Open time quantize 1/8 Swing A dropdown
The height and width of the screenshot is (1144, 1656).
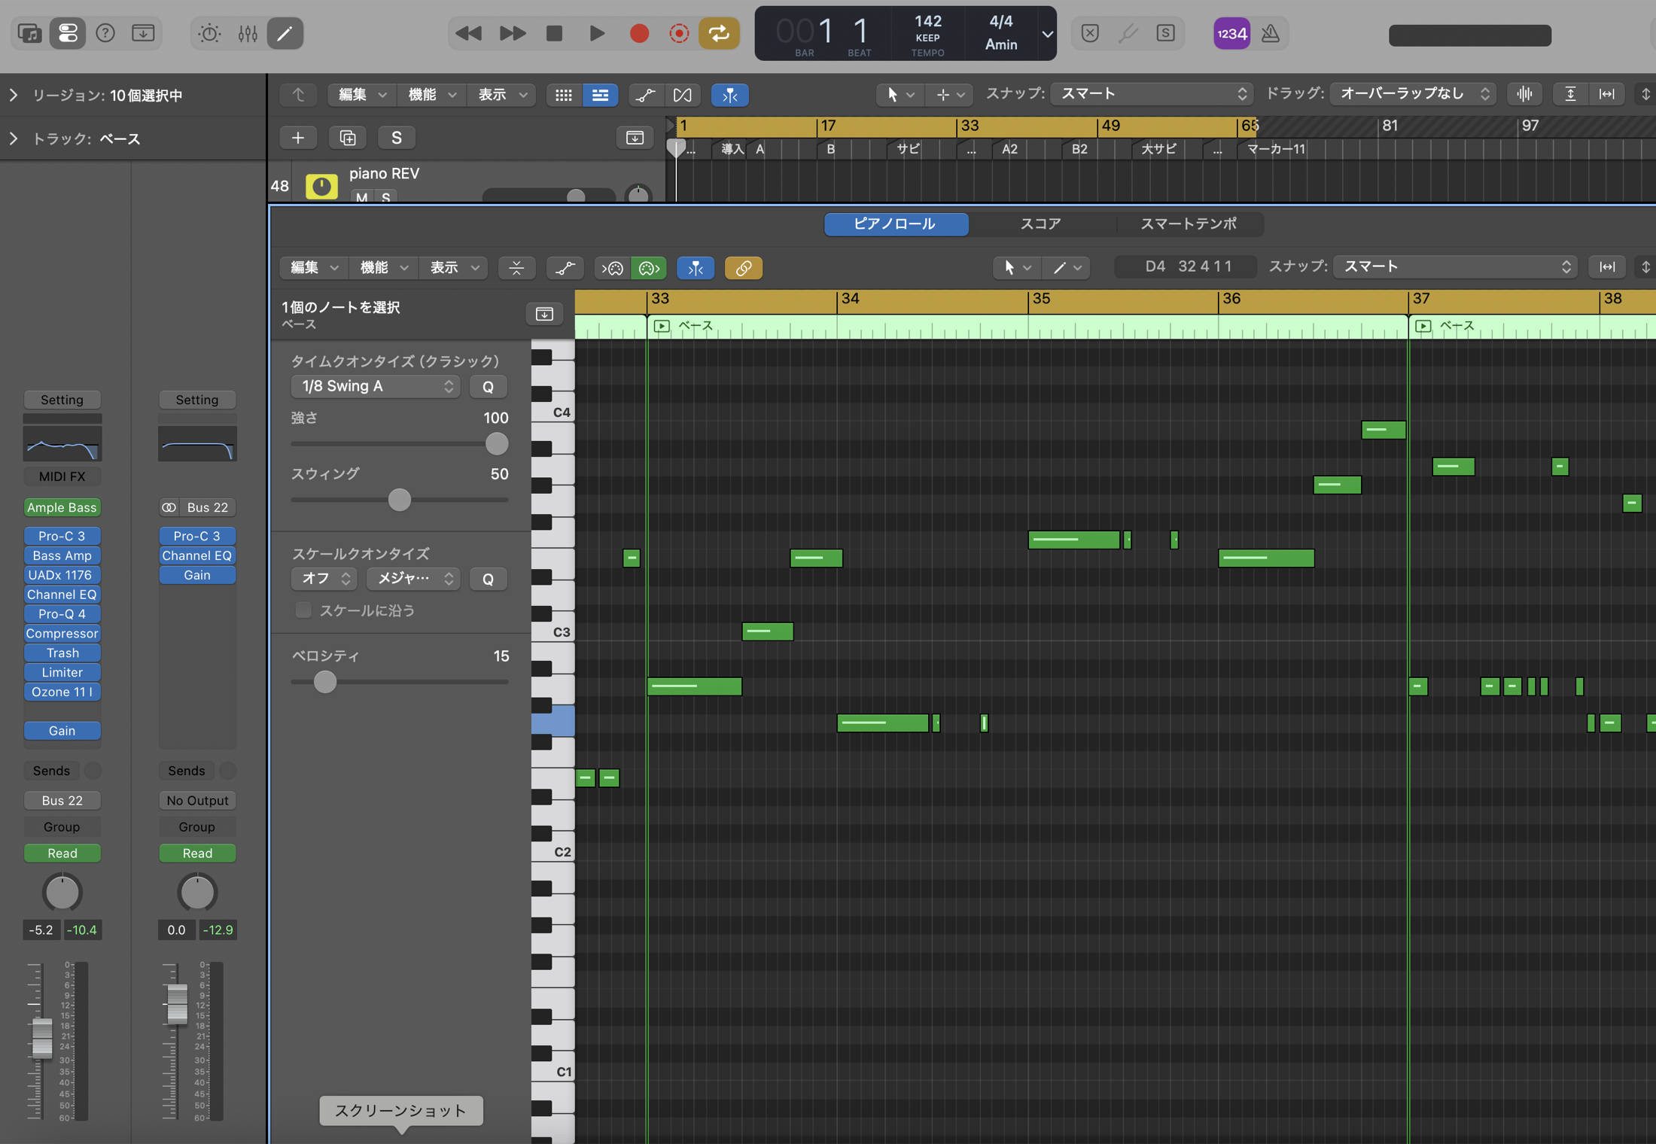375,387
